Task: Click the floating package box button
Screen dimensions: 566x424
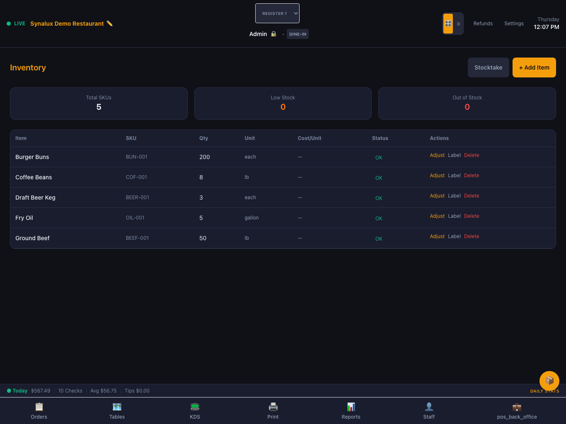Action: [x=549, y=381]
